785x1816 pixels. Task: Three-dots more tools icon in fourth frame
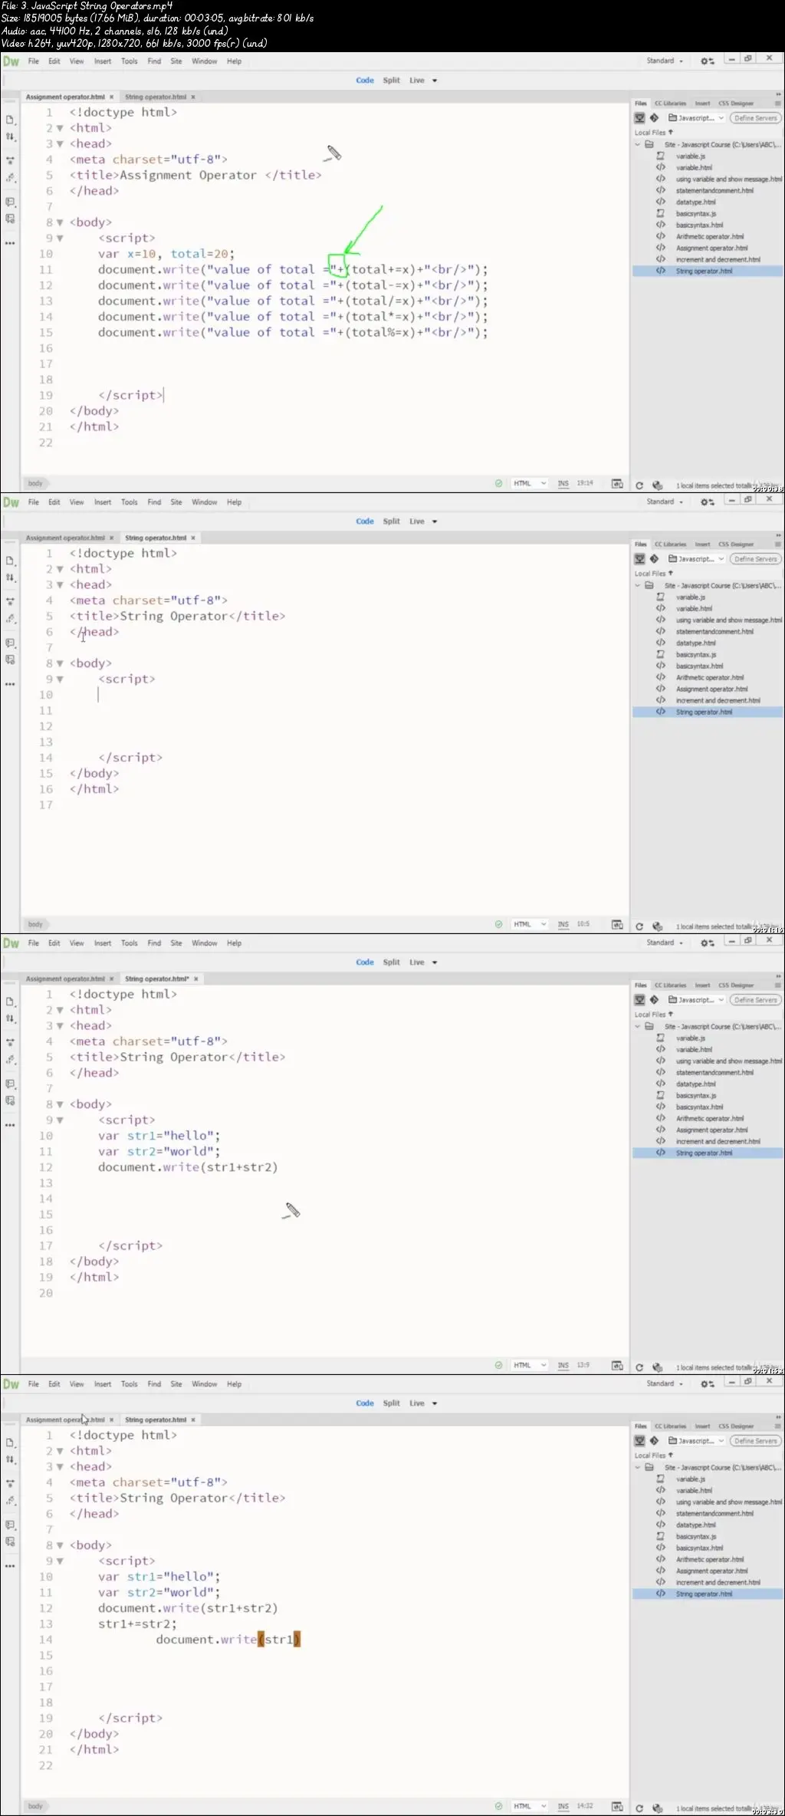point(10,1566)
